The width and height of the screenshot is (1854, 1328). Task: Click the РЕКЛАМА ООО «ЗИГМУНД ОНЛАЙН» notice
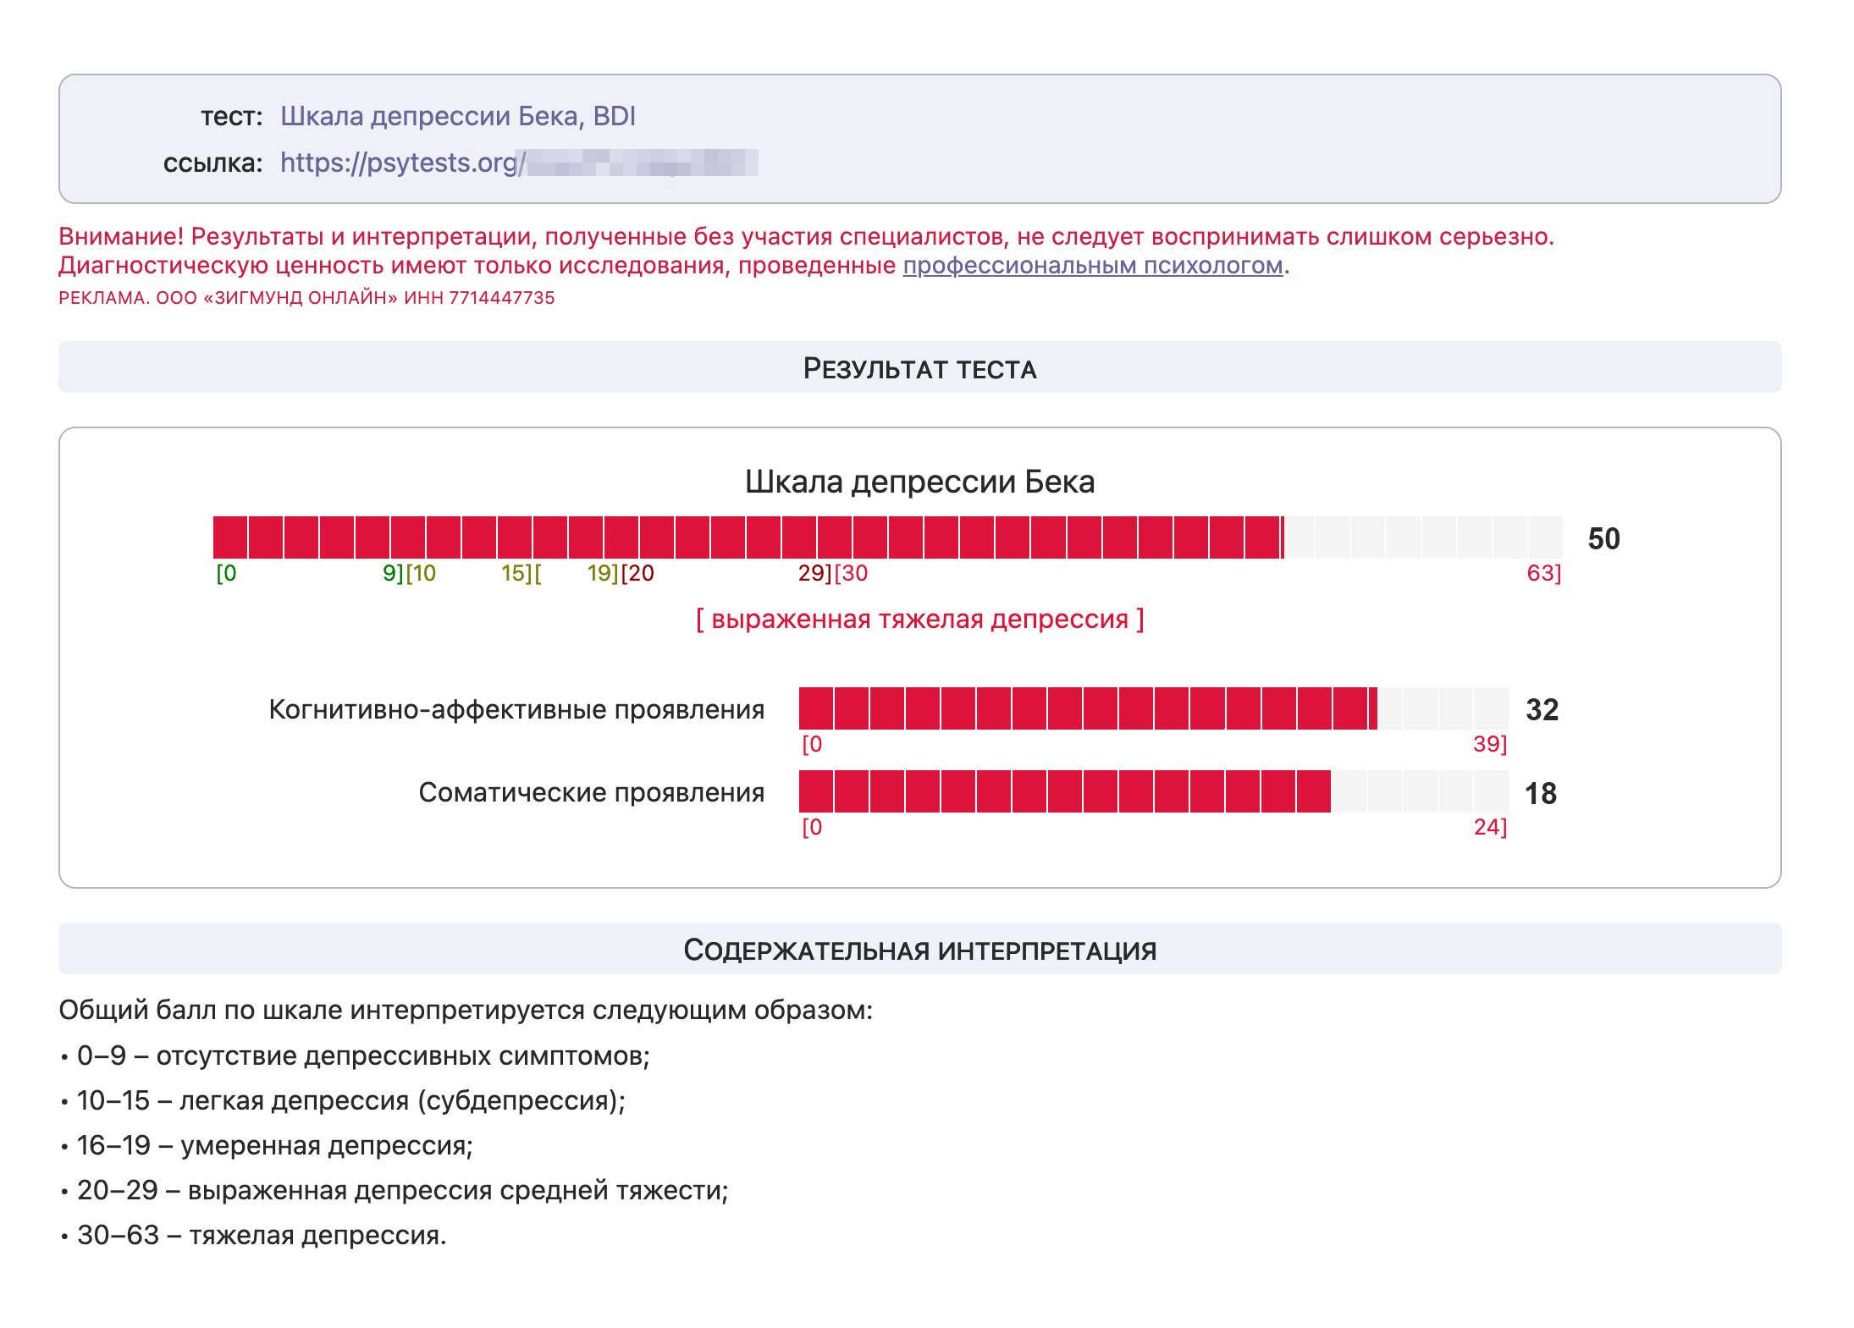306,298
